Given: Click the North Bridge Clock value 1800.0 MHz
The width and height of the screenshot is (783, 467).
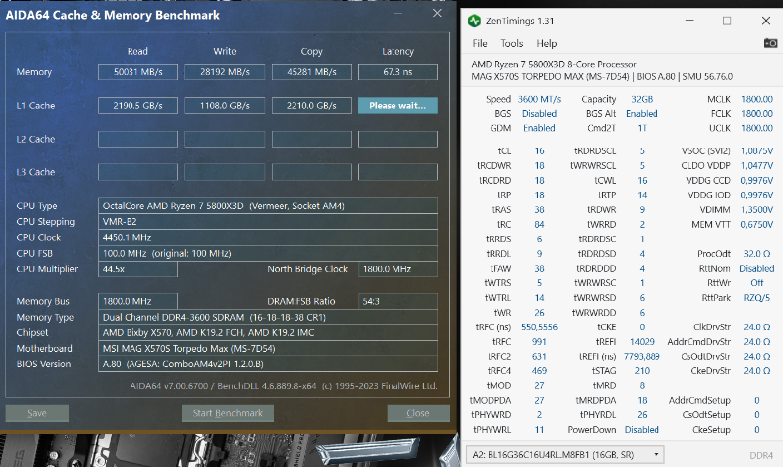Looking at the screenshot, I should click(x=398, y=269).
